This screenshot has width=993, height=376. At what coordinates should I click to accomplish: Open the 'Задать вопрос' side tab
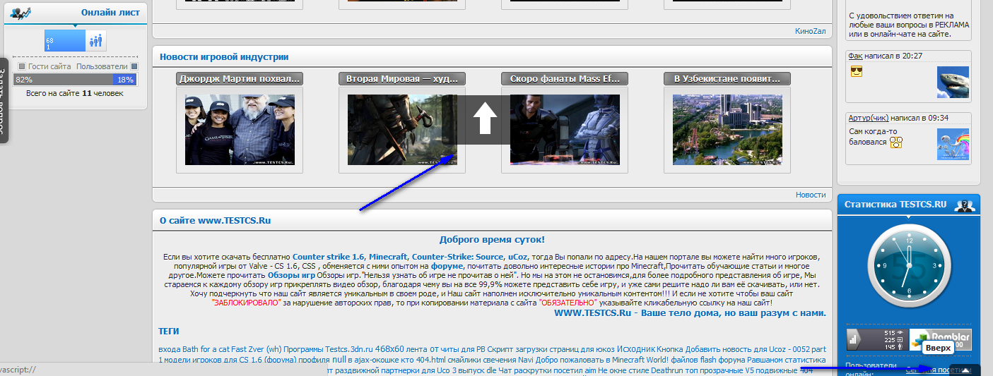coord(3,100)
